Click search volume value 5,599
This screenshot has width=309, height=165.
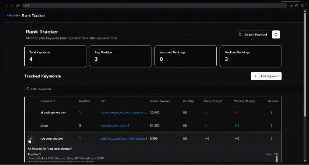coord(154,139)
